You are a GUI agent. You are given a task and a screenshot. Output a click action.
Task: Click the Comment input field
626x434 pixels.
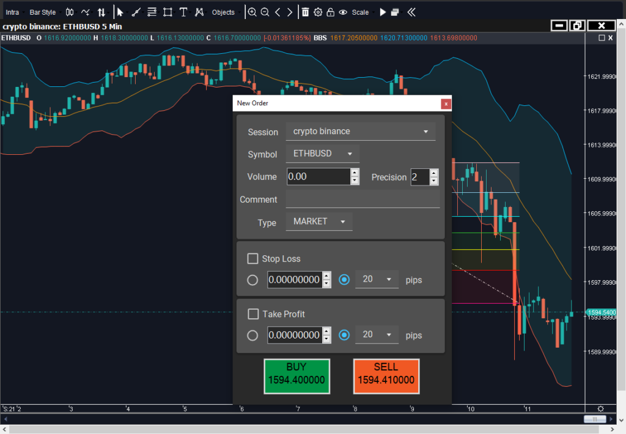(363, 200)
